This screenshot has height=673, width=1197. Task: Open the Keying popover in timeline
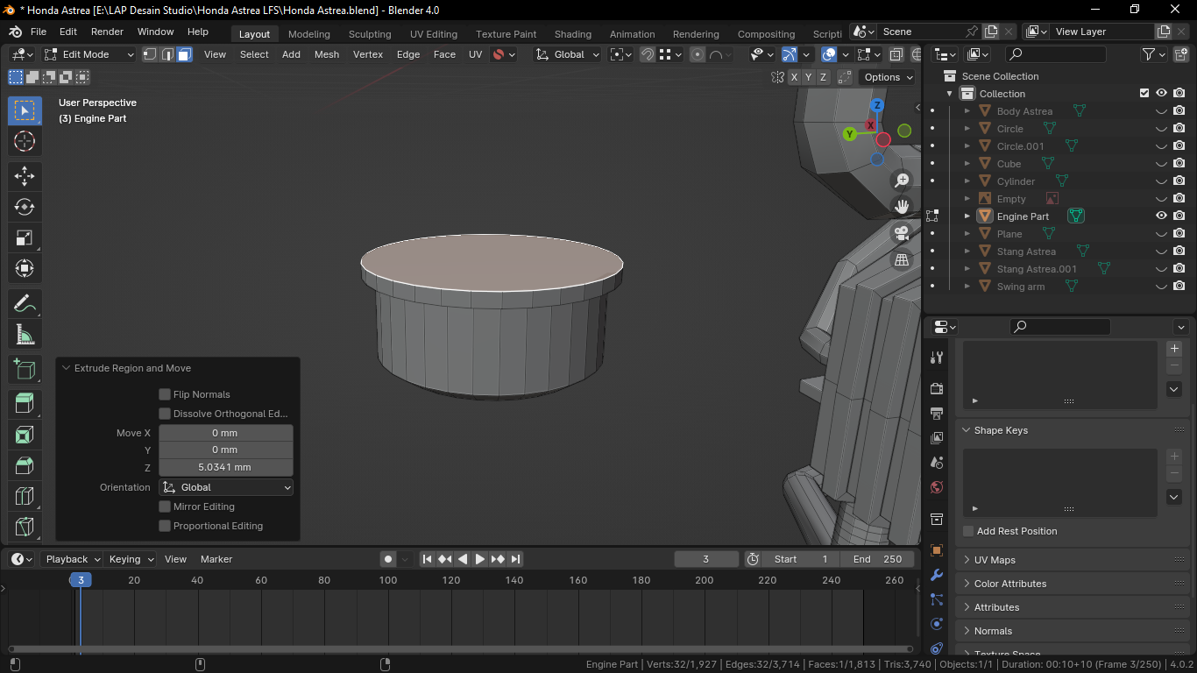(x=131, y=559)
